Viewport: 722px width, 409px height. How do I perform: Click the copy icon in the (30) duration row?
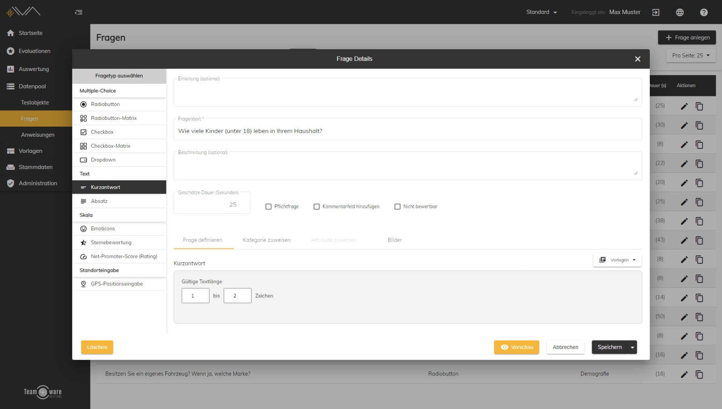click(699, 125)
